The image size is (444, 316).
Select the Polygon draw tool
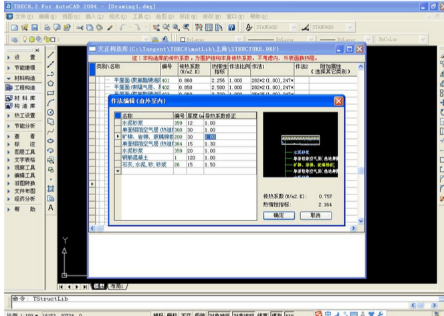click(51, 84)
